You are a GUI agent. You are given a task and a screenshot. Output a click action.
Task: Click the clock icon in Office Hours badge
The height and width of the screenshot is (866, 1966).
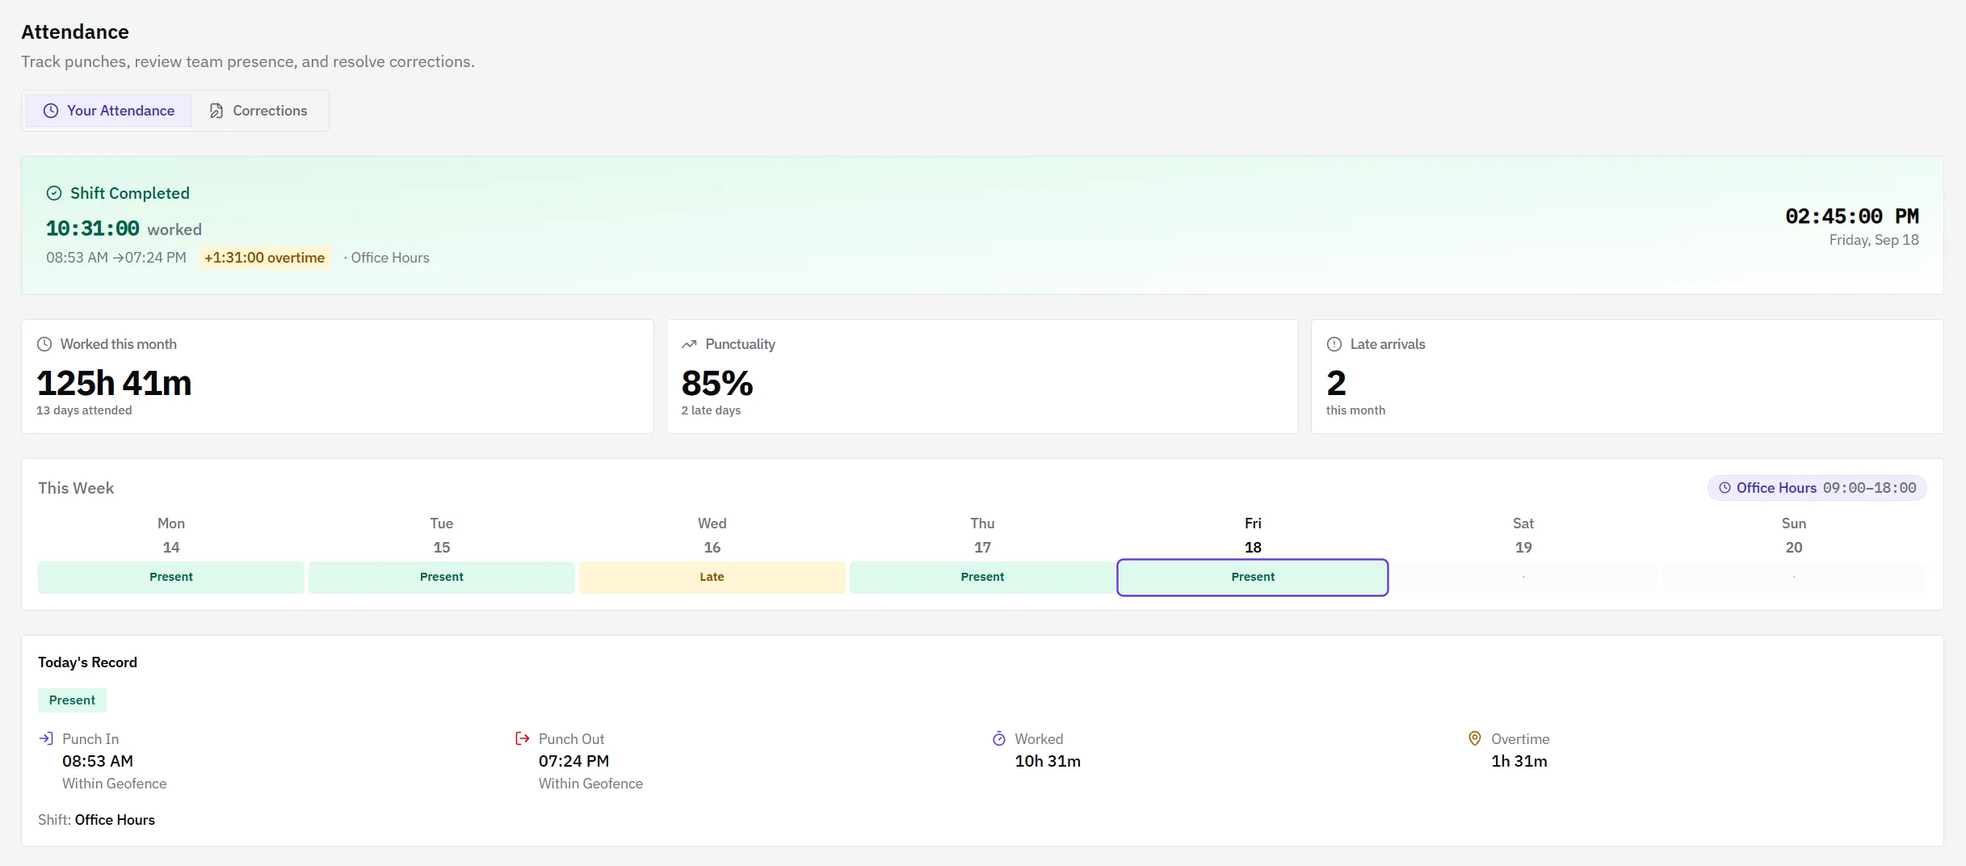pos(1724,488)
